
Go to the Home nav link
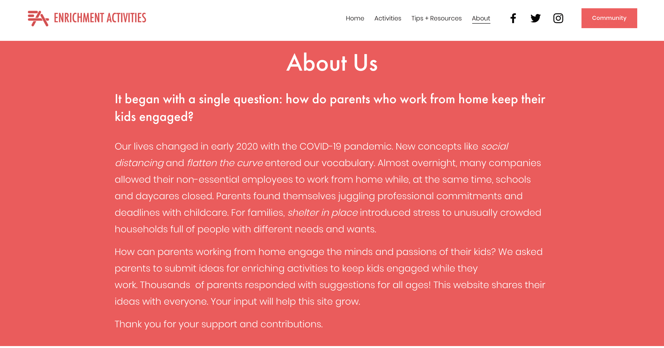point(355,18)
